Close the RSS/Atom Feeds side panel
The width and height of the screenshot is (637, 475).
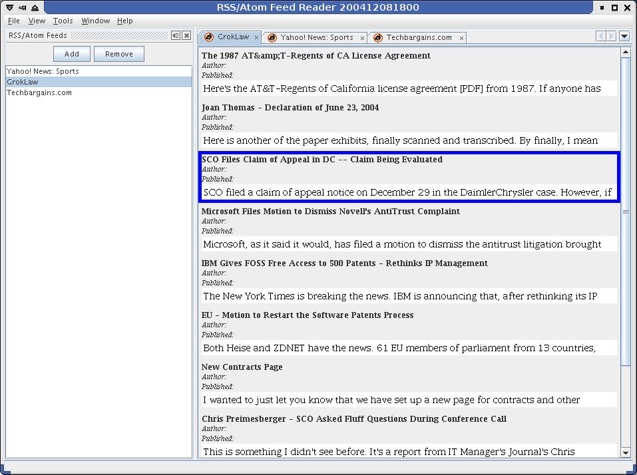[186, 35]
